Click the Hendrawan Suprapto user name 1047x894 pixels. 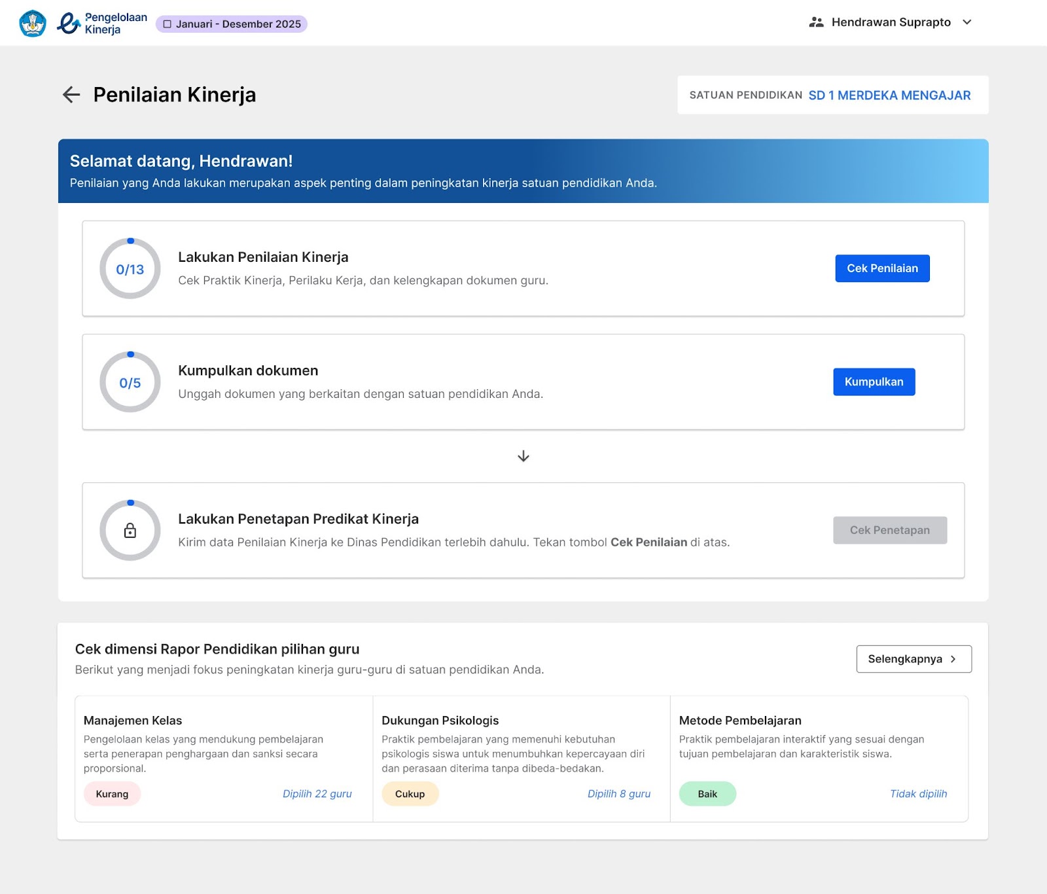(891, 22)
